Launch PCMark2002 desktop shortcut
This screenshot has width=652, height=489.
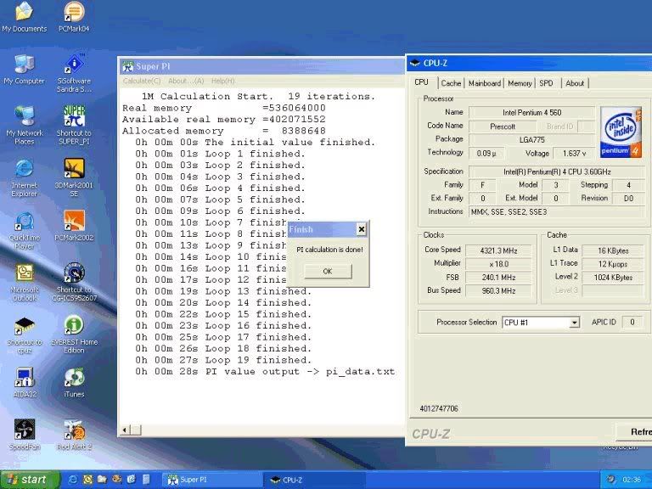[x=74, y=227]
